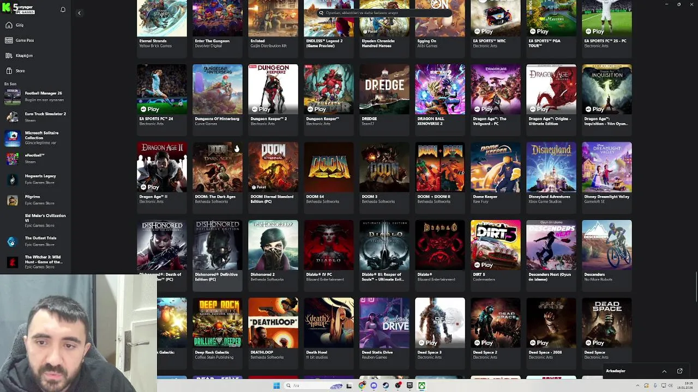Screen dimensions: 698x392
Task: Open DOOM 64 cover
Action: pyautogui.click(x=328, y=167)
